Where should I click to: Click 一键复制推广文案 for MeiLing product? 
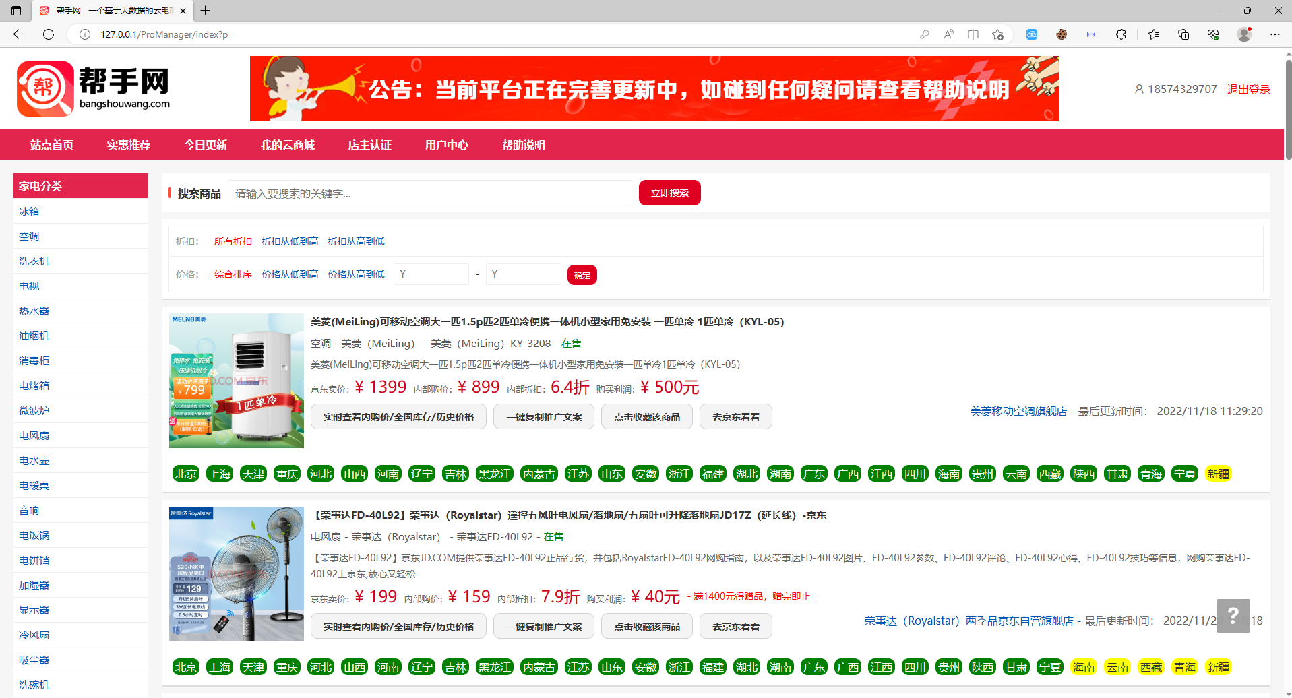click(544, 417)
